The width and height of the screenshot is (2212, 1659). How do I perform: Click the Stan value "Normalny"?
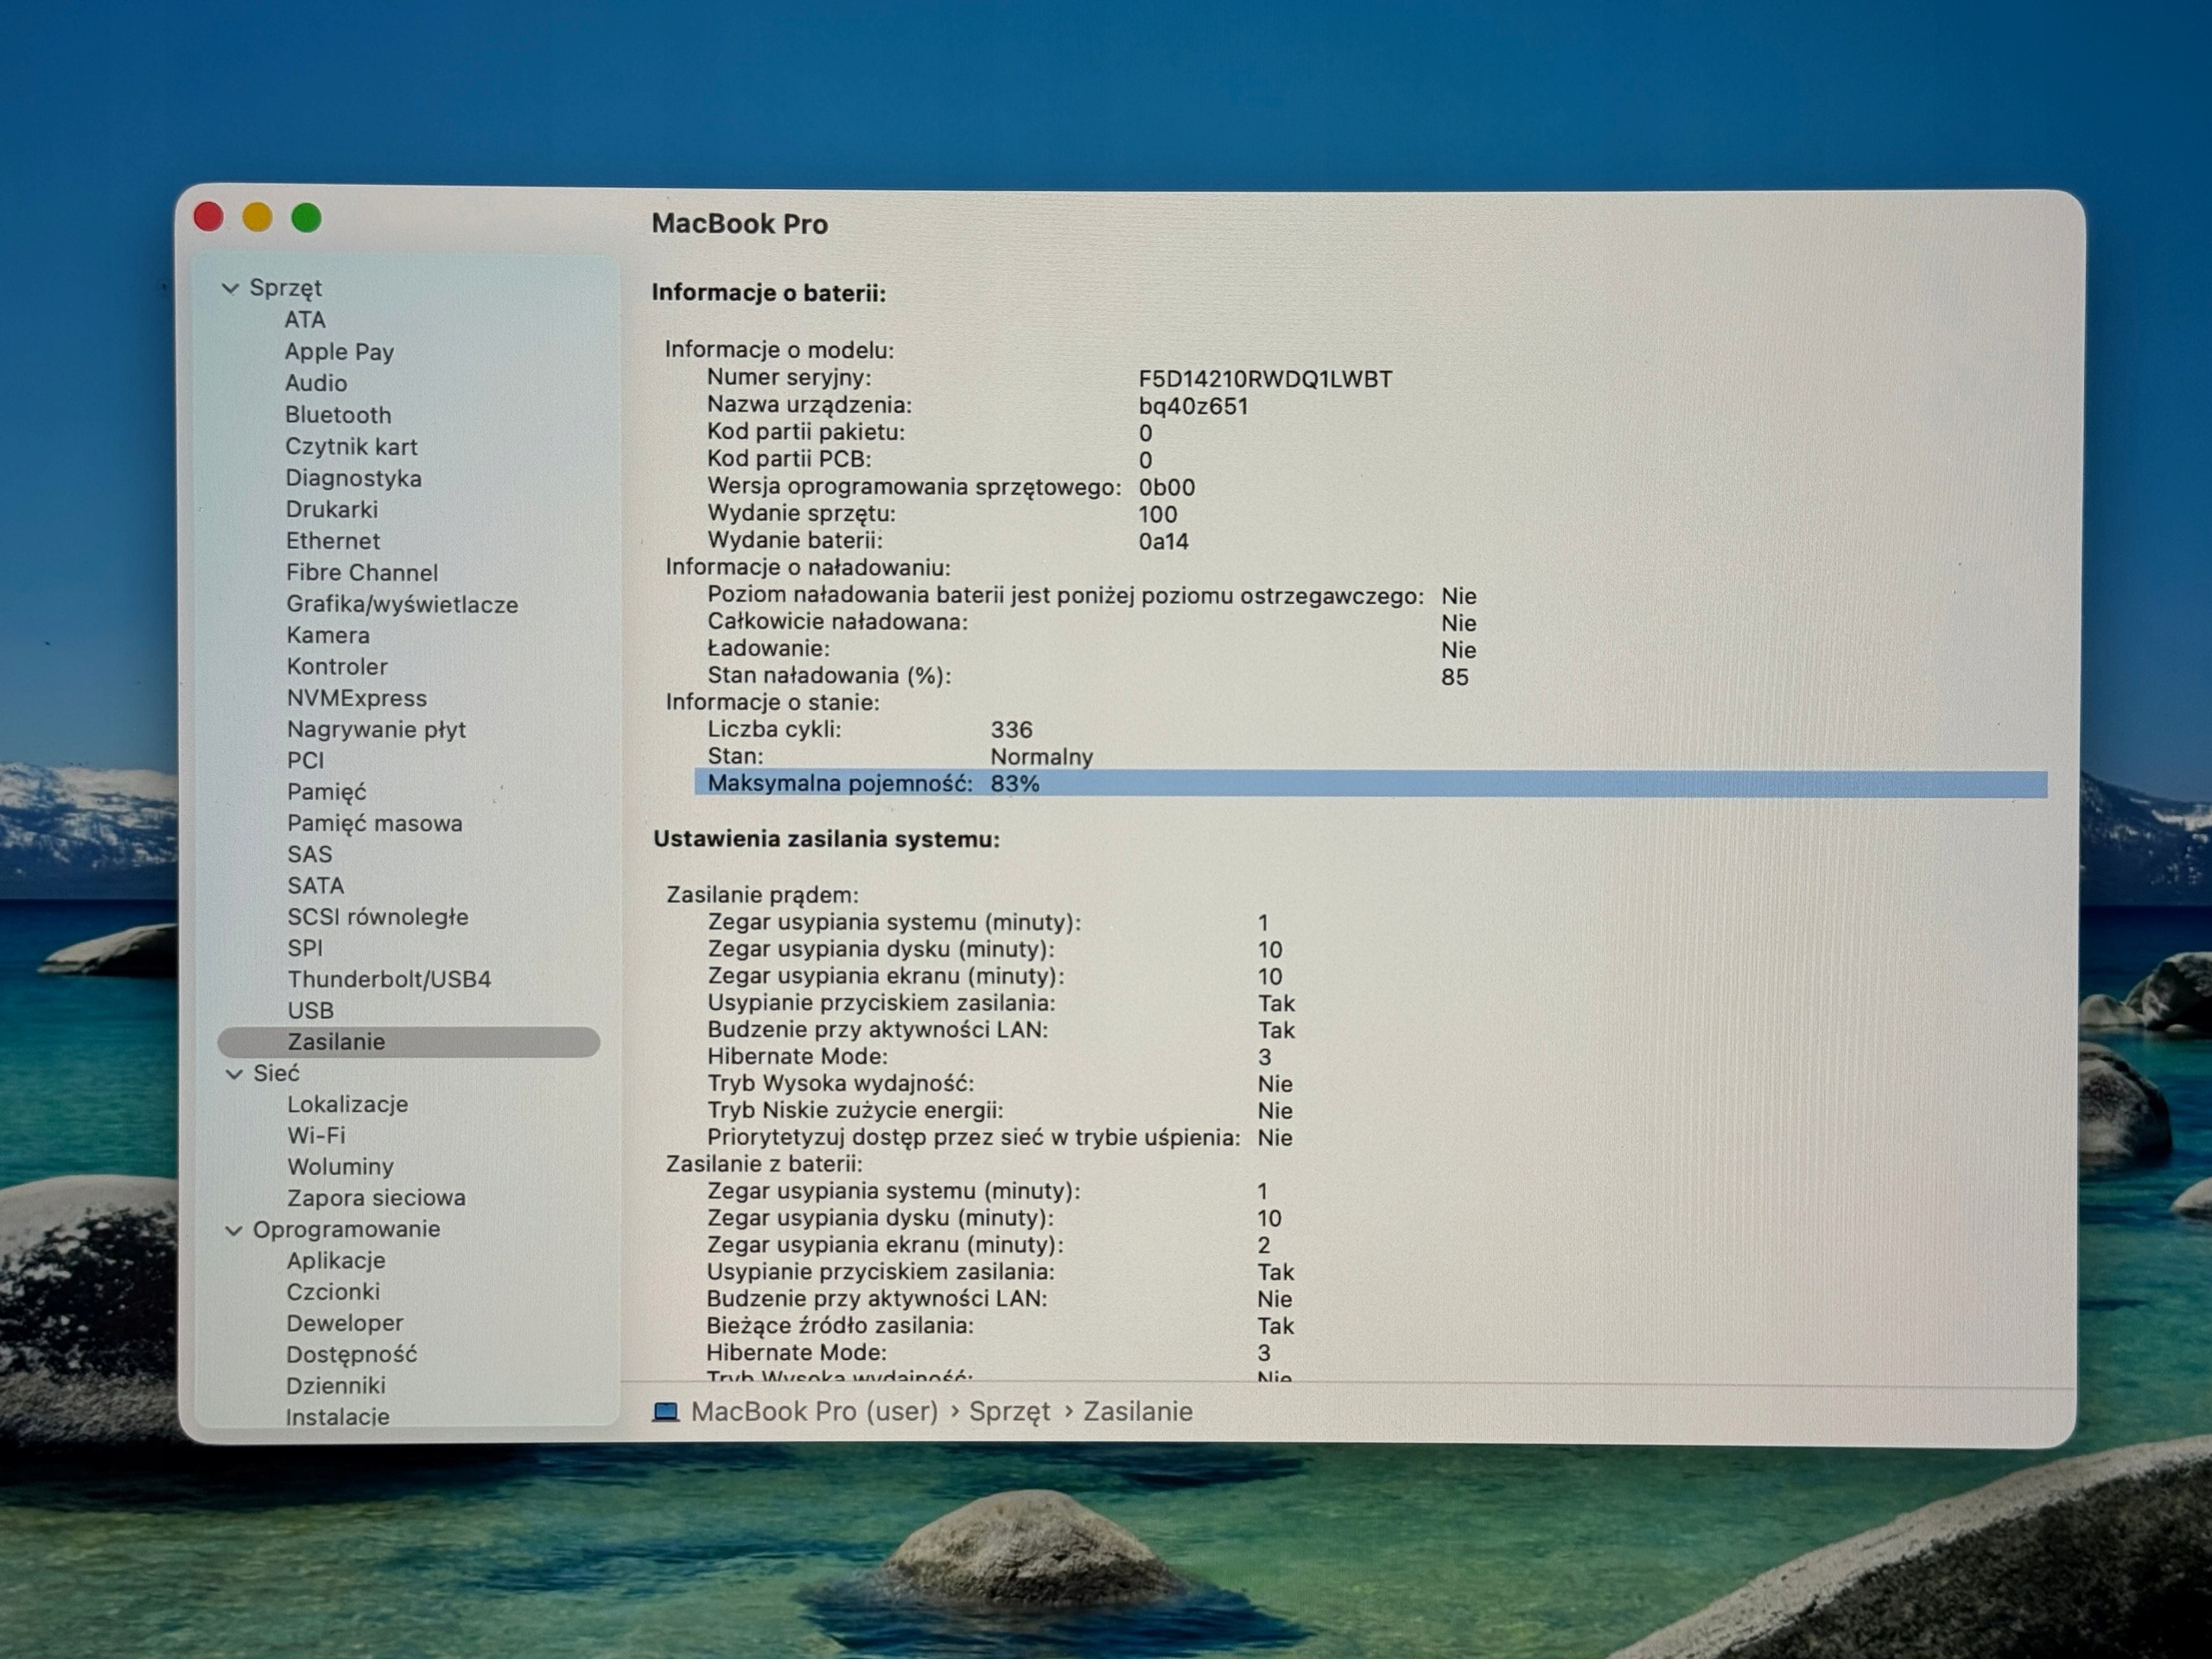(x=1042, y=757)
